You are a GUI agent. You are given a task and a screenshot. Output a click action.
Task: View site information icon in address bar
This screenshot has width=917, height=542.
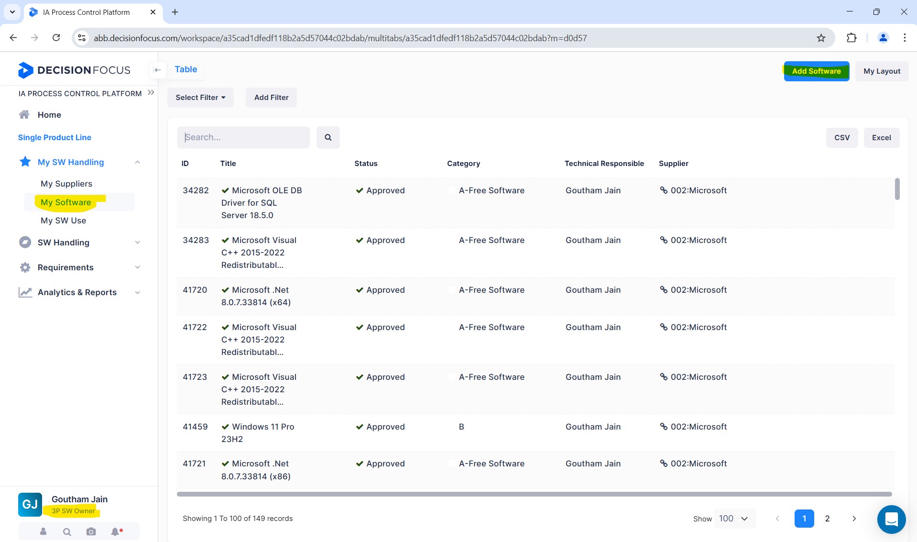[x=82, y=38]
